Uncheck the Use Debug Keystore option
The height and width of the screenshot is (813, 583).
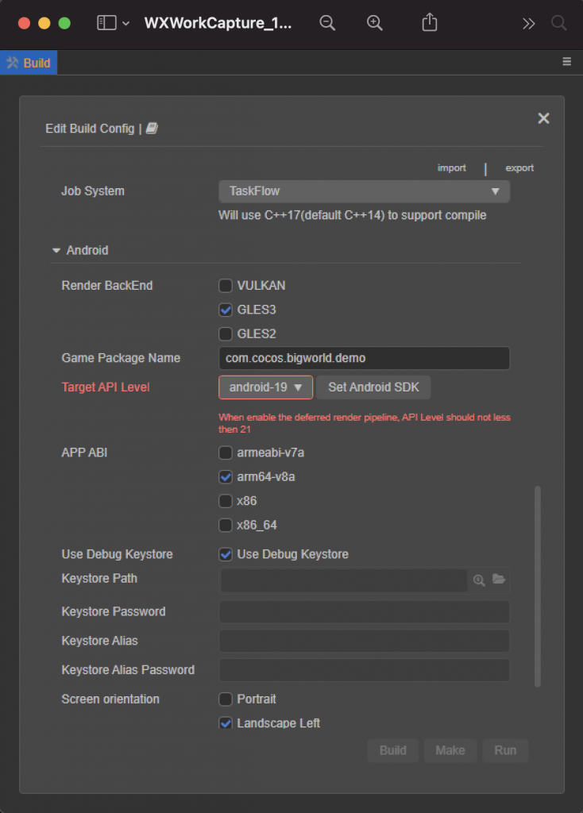(225, 553)
